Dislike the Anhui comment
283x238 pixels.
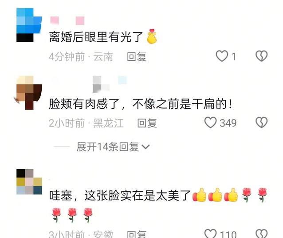click(262, 234)
